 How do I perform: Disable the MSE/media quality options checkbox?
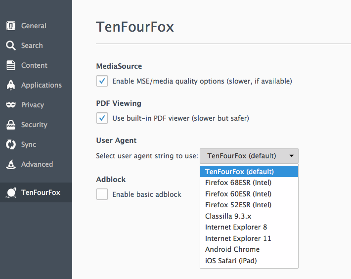102,81
